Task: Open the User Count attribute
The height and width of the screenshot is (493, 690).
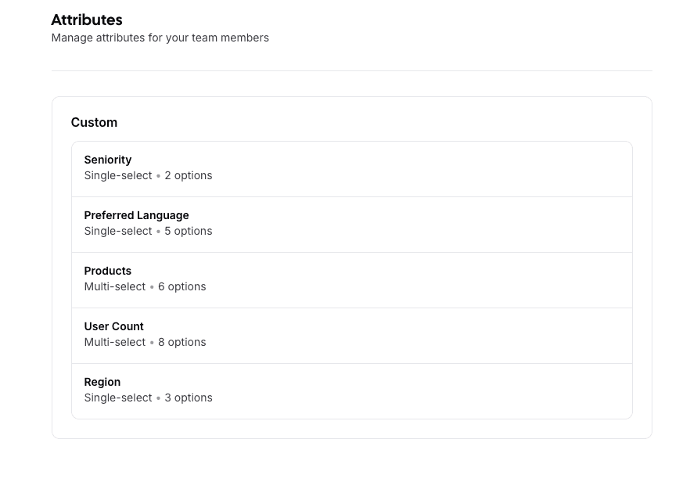Action: (x=351, y=336)
